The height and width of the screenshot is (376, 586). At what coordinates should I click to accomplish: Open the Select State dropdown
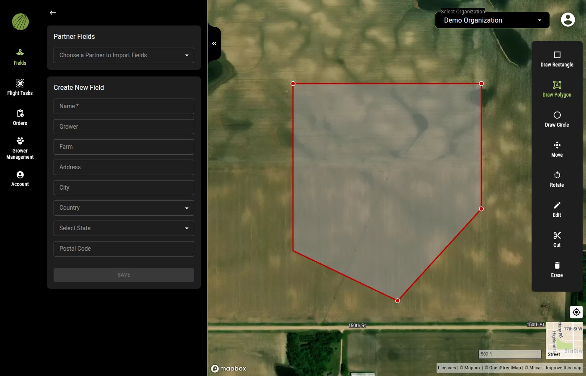pos(124,228)
